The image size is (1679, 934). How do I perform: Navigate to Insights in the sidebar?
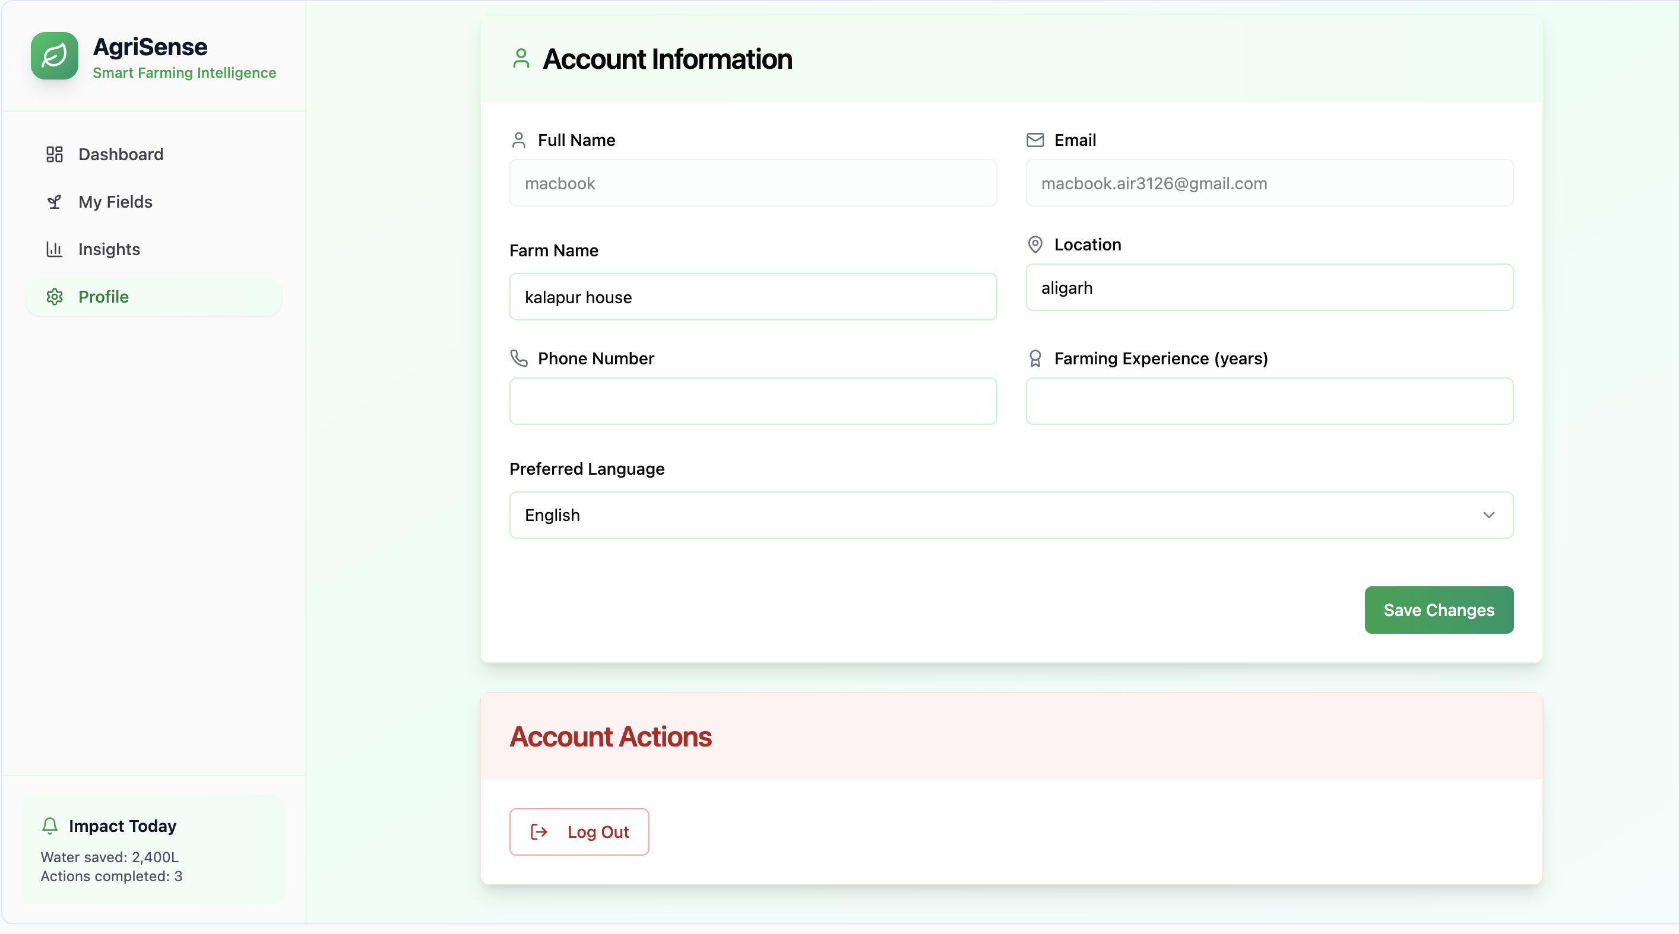[109, 249]
